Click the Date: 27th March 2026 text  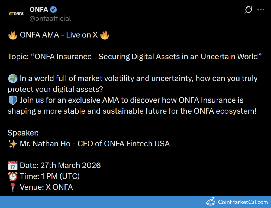tap(60, 165)
